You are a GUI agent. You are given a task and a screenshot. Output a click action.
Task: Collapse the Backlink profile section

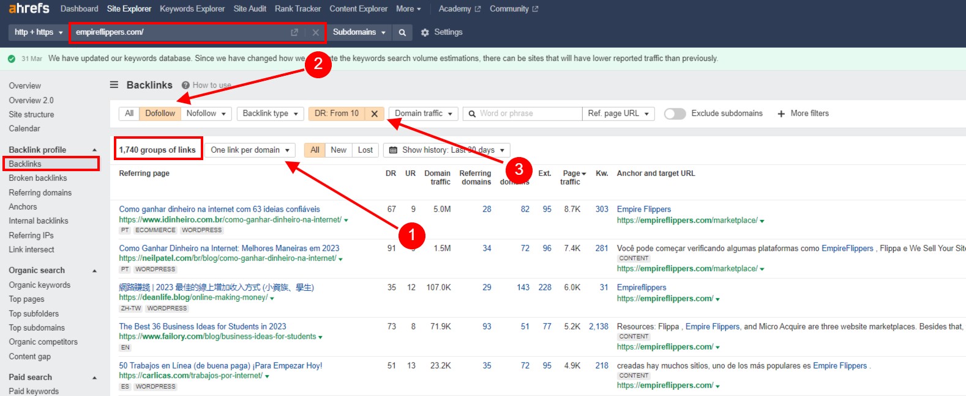click(x=94, y=150)
